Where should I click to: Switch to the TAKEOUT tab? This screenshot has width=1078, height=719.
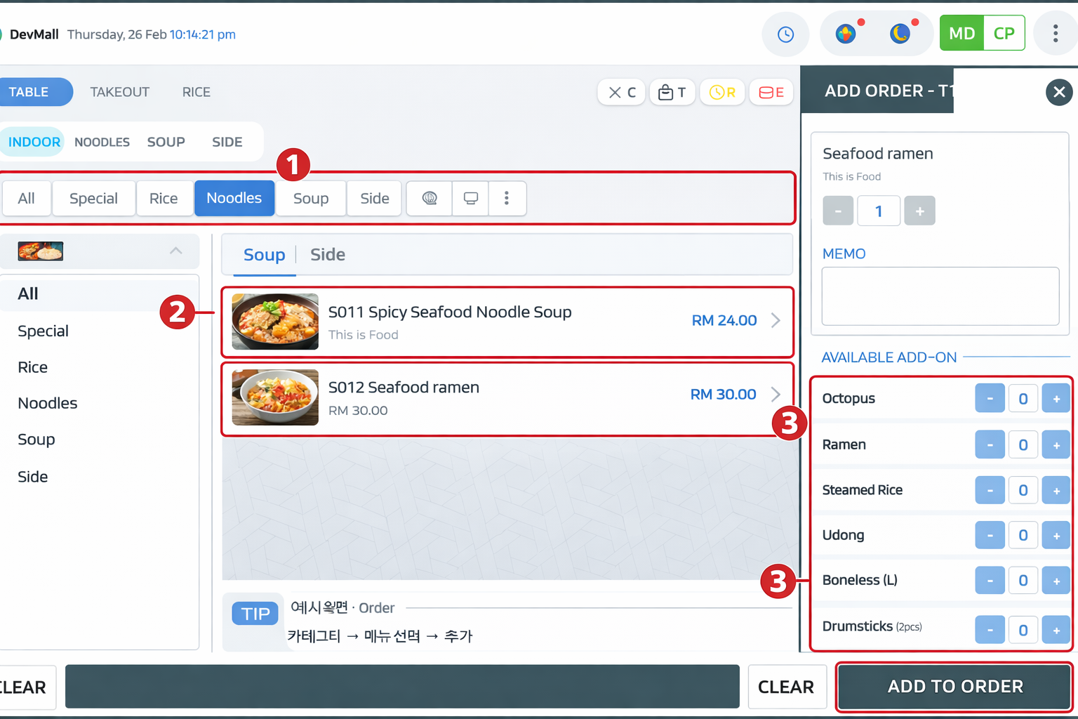(x=119, y=92)
